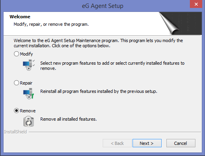Select the Modify radio button
This screenshot has width=205, height=156.
16,54
